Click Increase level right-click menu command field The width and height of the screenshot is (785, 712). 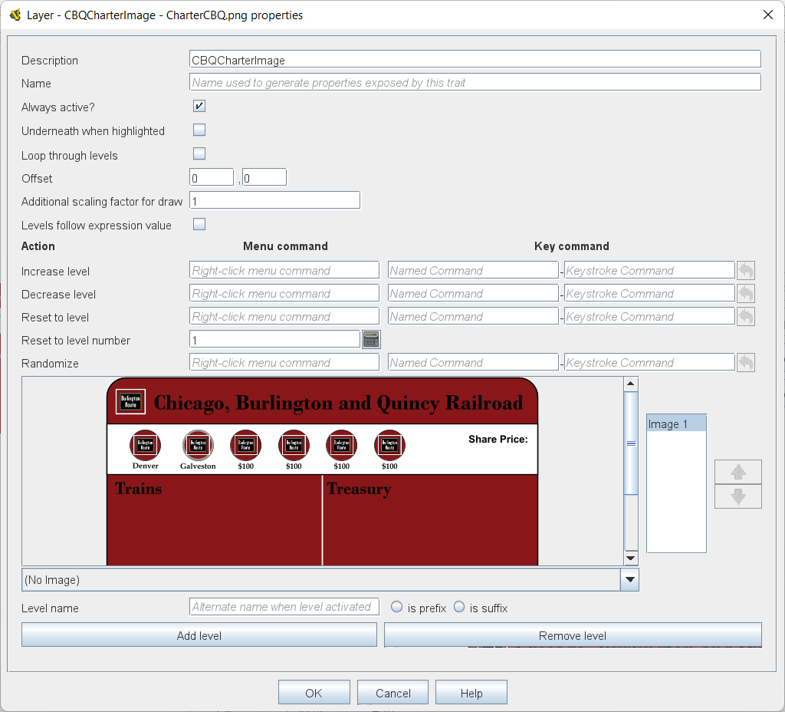click(x=284, y=270)
